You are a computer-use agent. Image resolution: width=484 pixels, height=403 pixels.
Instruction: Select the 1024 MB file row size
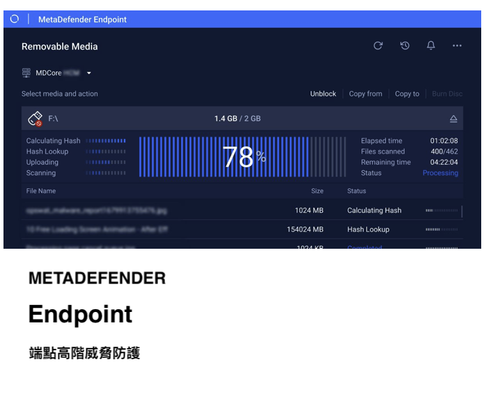(x=309, y=211)
